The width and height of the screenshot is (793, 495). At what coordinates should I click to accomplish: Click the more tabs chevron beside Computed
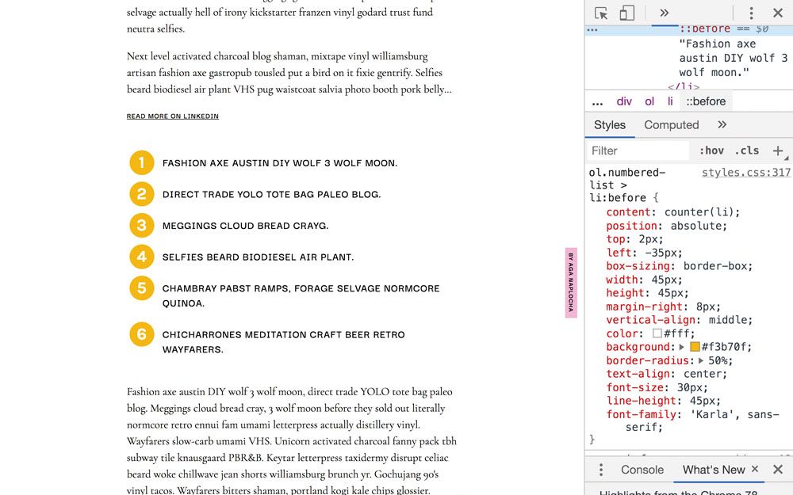(x=722, y=124)
